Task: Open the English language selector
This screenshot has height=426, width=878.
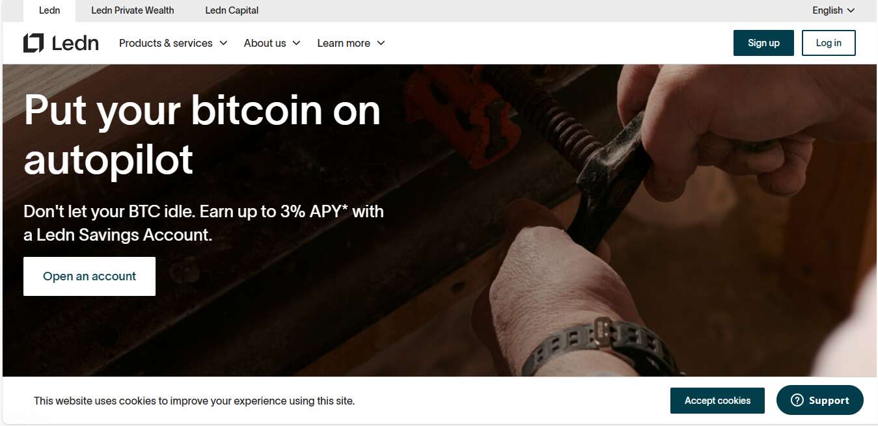Action: [x=834, y=10]
